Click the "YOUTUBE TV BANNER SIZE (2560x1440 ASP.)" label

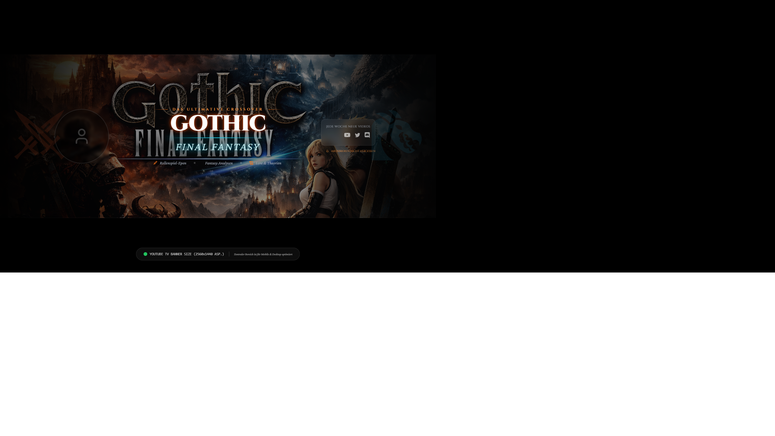[187, 254]
